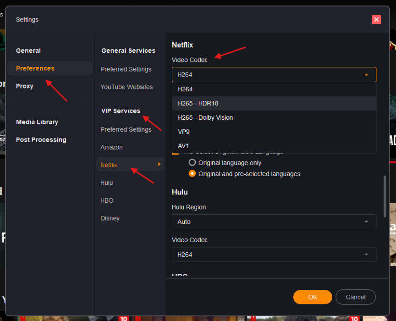Close the Settings dialog with the red X
This screenshot has width=396, height=321.
tap(376, 19)
